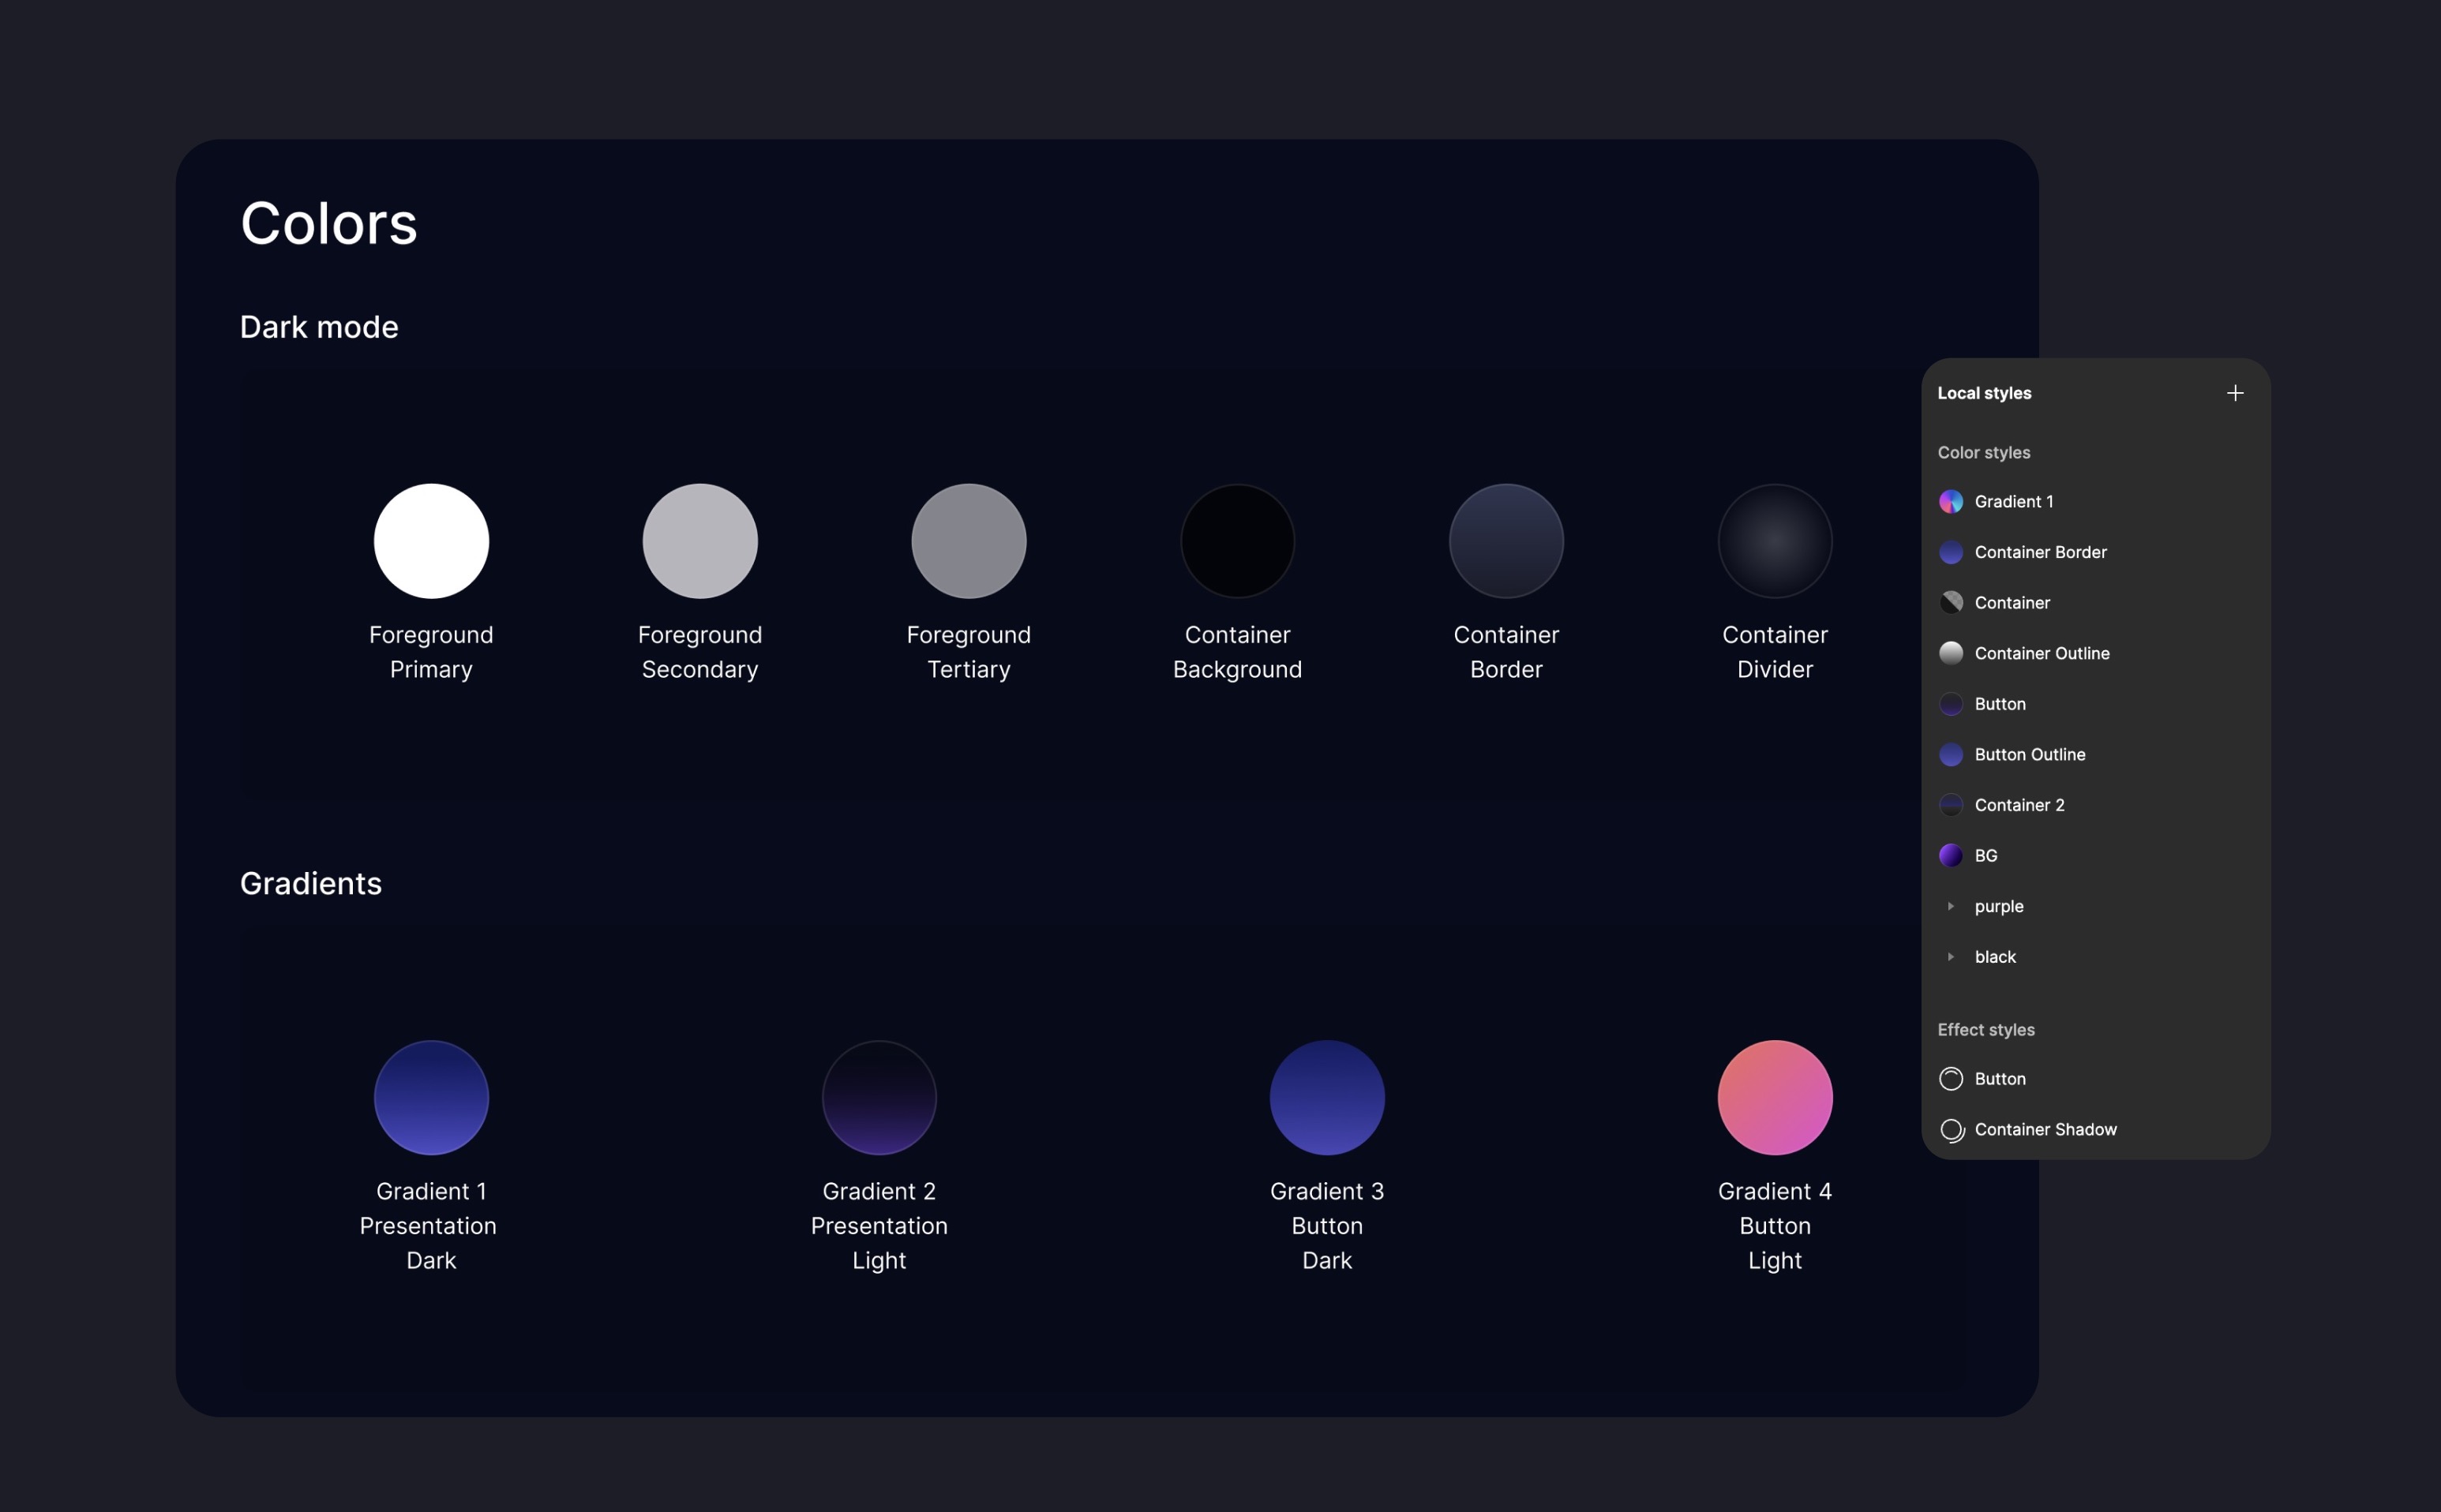The height and width of the screenshot is (1512, 2441).
Task: Select the Gradient 4 pink circle
Action: [1774, 1097]
